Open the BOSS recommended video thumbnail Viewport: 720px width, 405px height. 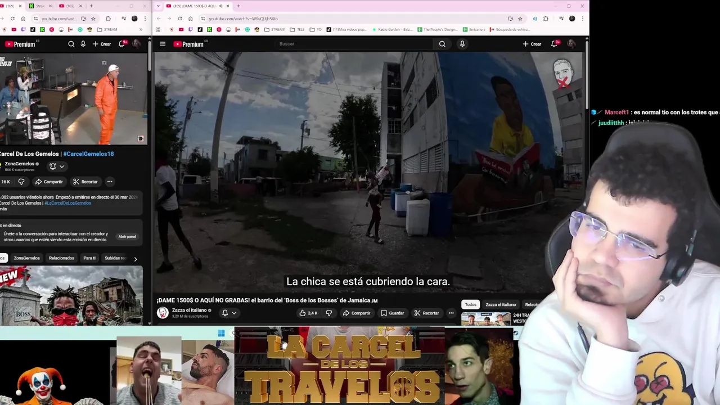(71, 296)
